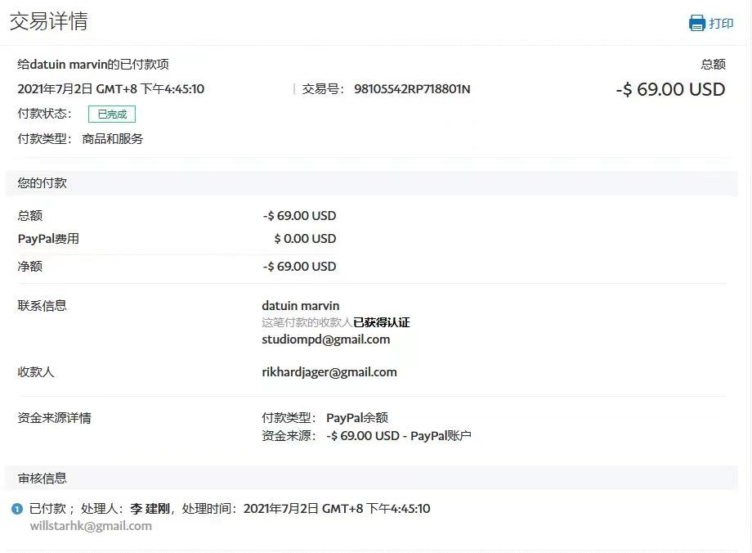Click the PayPal费用 fee label
The width and height of the screenshot is (752, 553).
point(48,239)
